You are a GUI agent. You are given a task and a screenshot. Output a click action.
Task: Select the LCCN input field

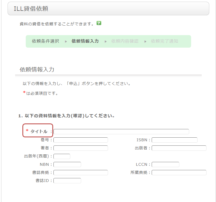(165, 164)
